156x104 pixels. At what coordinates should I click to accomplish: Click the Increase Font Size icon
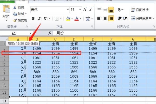[85, 10]
